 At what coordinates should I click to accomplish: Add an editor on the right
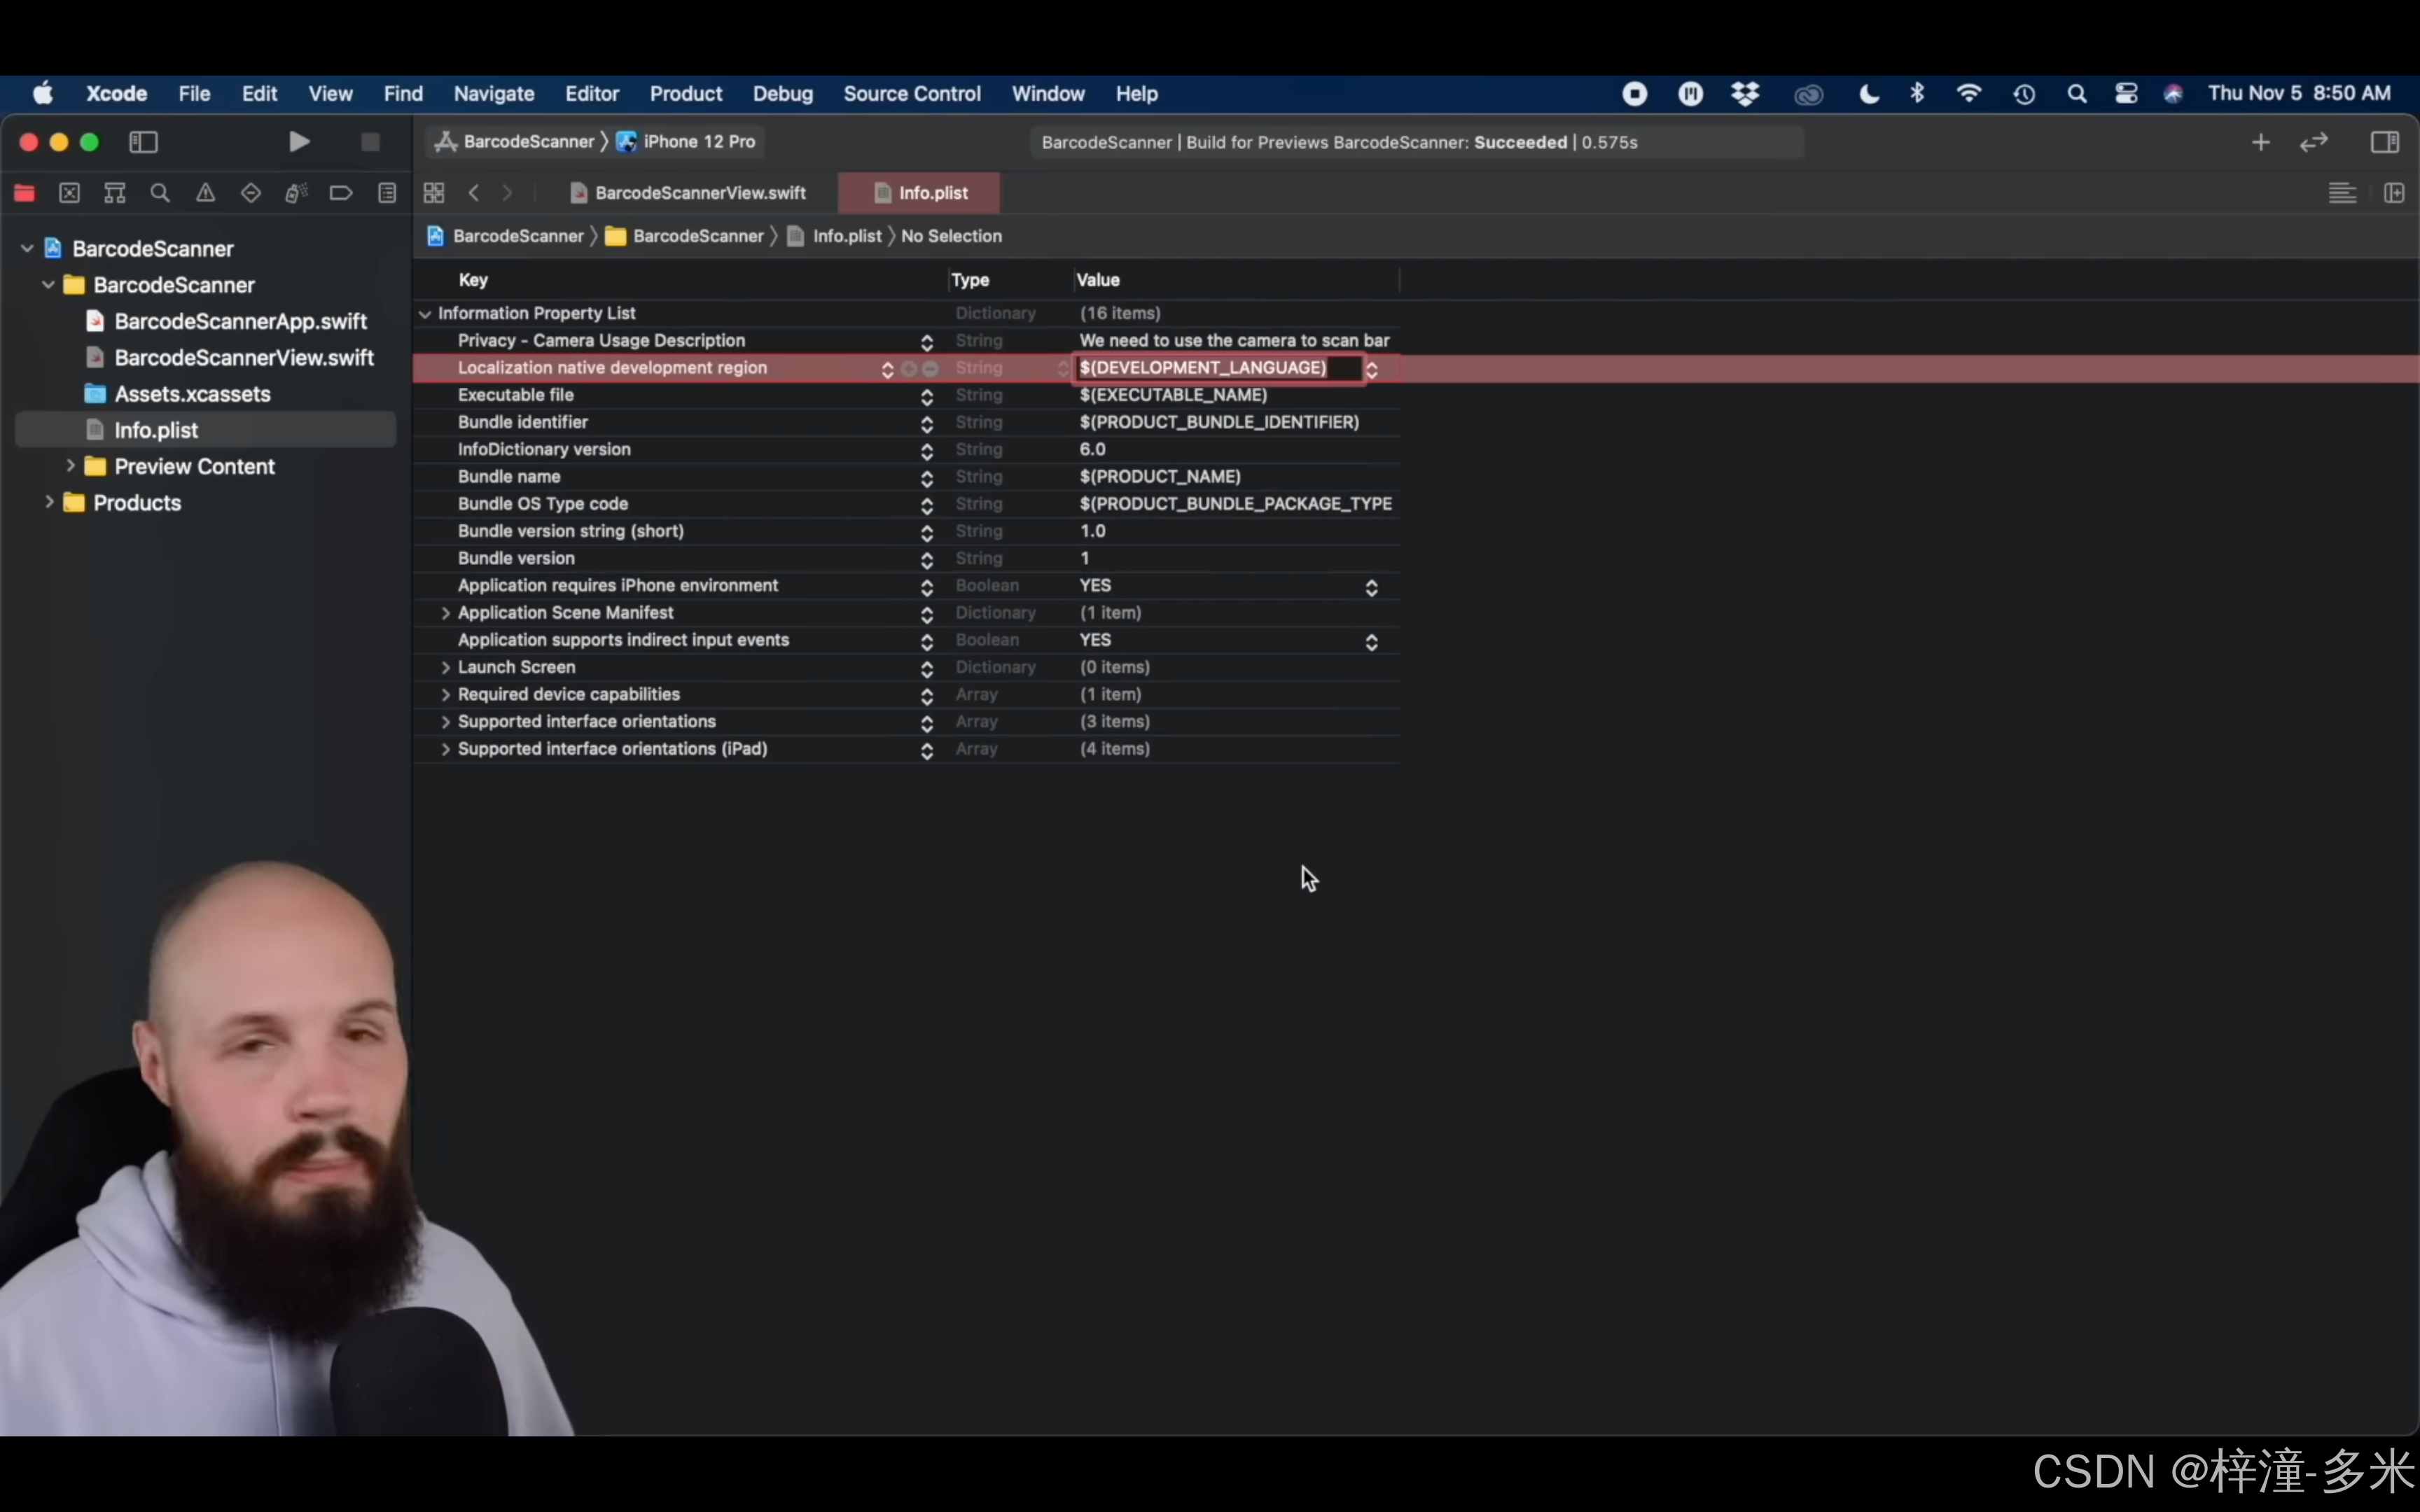2394,193
